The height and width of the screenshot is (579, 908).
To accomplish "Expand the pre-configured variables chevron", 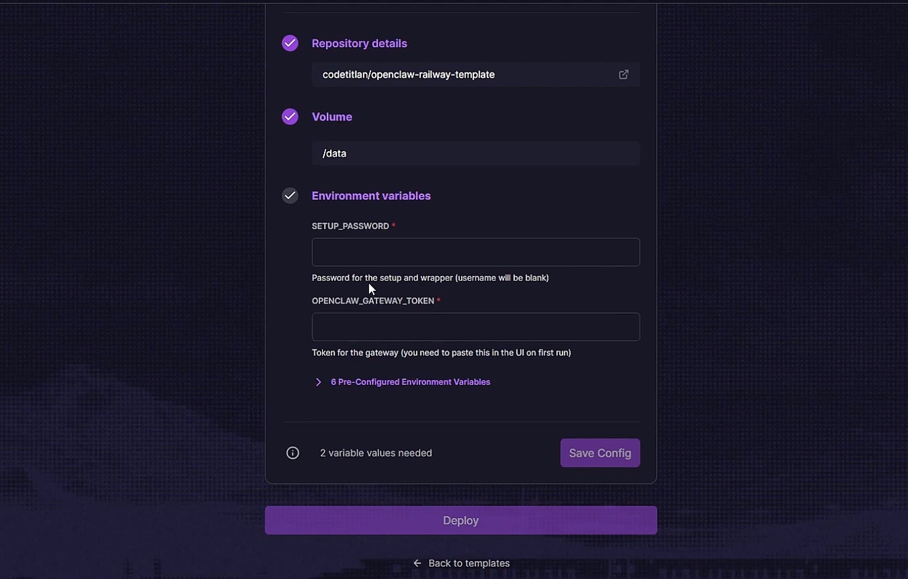I will click(318, 382).
